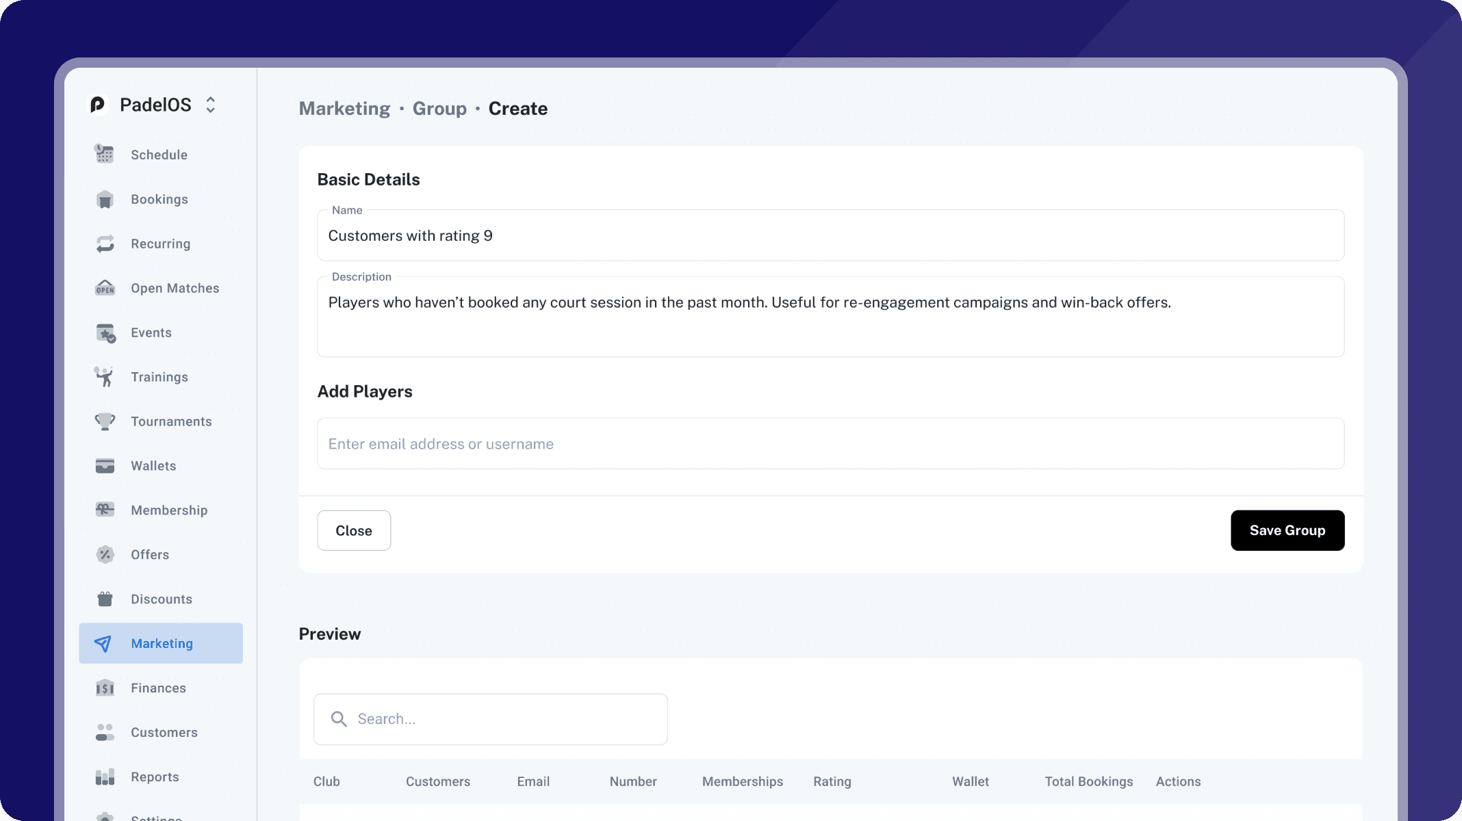Click the Wallets card icon
This screenshot has height=821, width=1462.
tap(105, 466)
